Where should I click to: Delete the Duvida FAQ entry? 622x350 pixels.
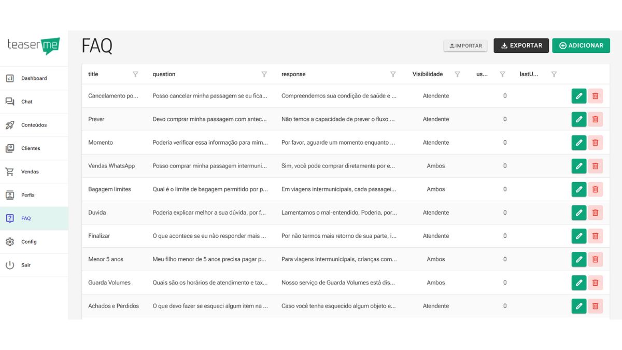tap(596, 213)
